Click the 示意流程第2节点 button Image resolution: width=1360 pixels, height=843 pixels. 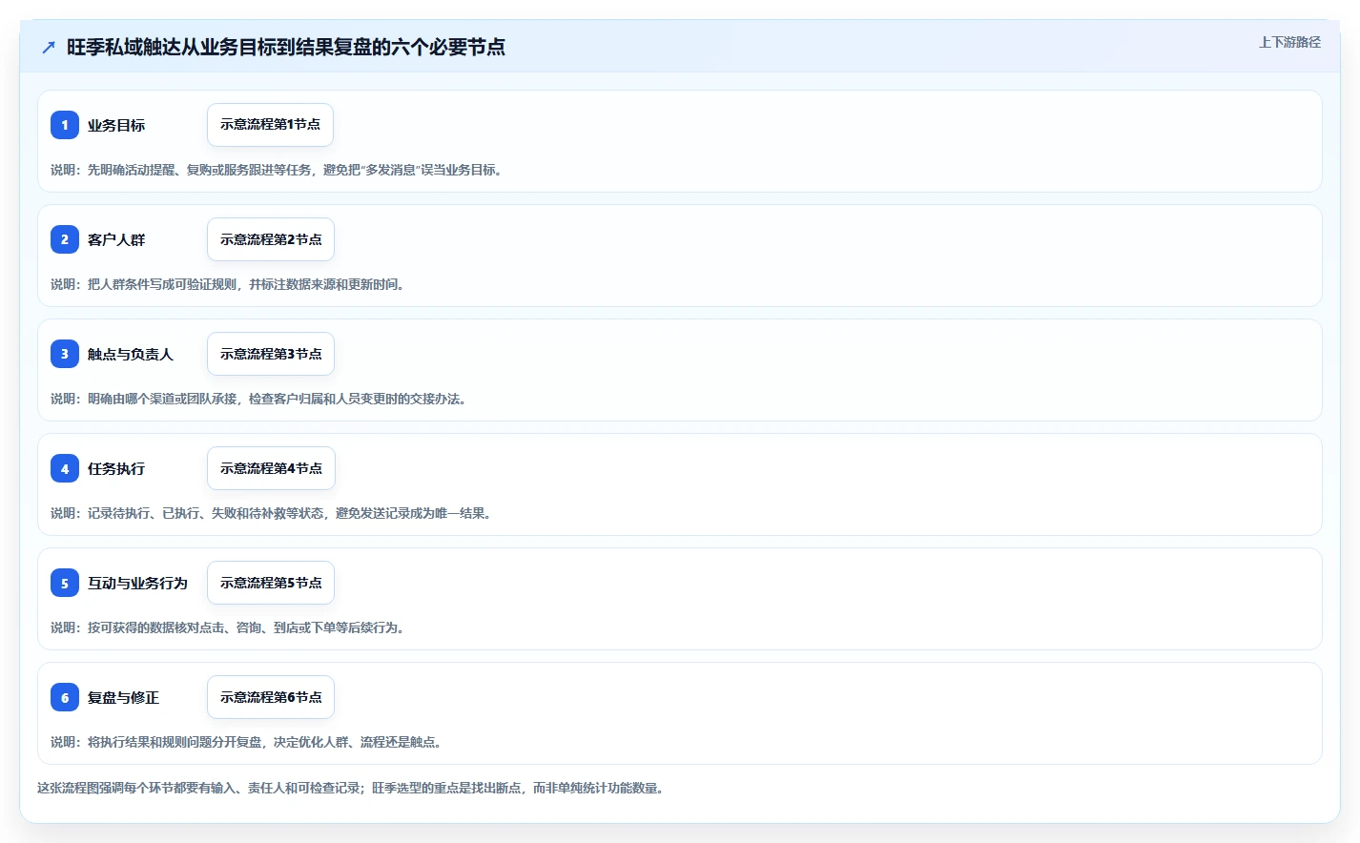(x=271, y=239)
